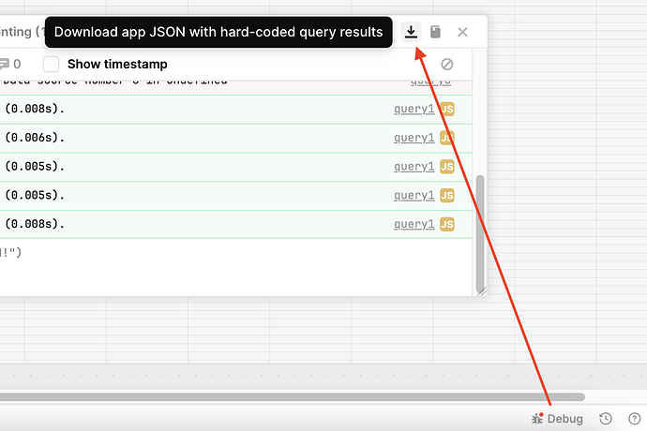
Task: Click the download app JSON icon
Action: click(411, 32)
